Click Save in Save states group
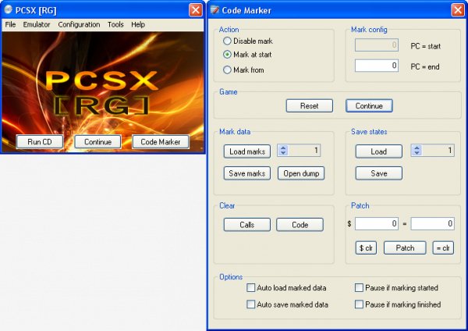468x331 pixels. pyautogui.click(x=379, y=173)
